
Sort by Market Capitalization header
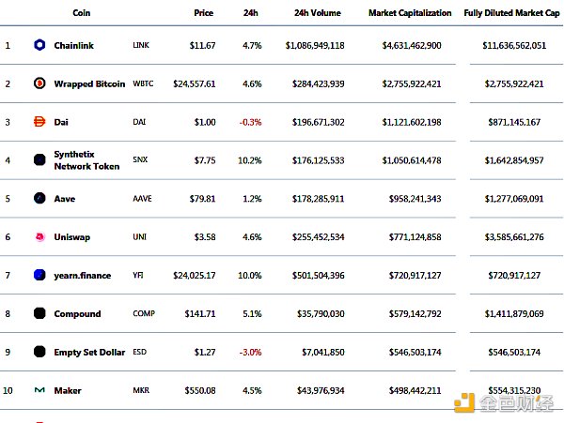click(x=412, y=13)
